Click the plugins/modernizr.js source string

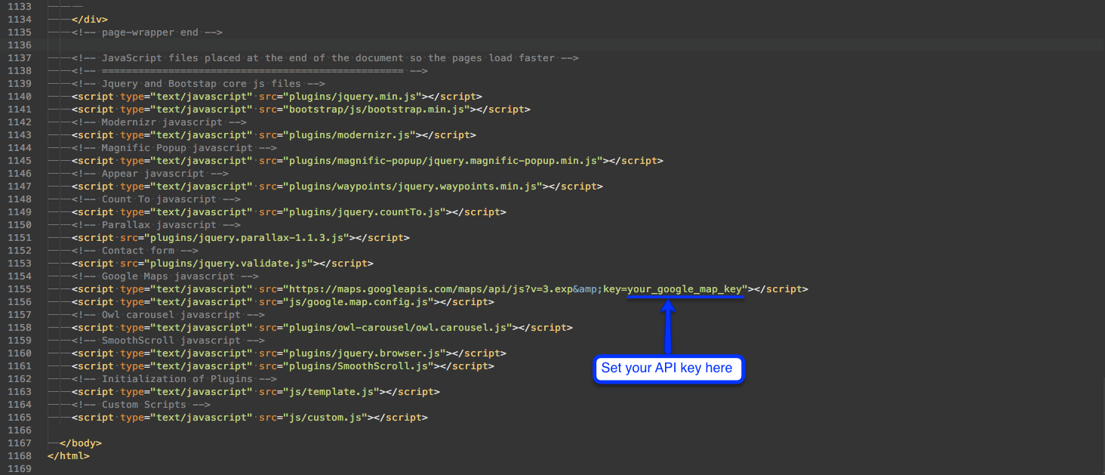click(349, 135)
